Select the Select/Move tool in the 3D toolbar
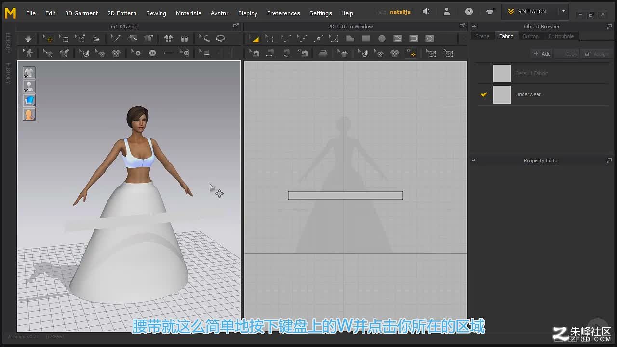 (x=48, y=39)
